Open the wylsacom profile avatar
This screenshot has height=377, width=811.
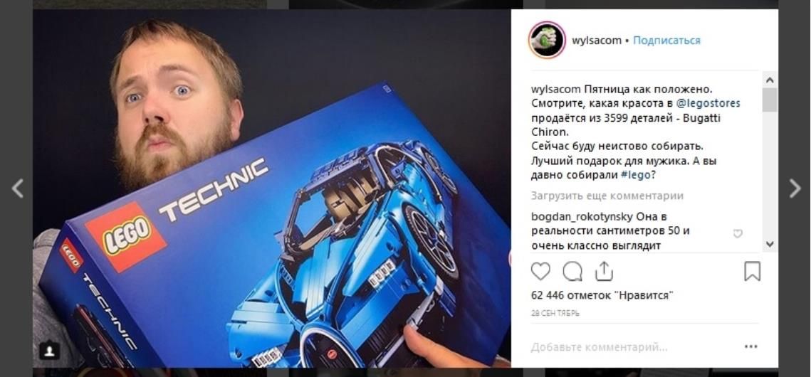click(x=547, y=40)
